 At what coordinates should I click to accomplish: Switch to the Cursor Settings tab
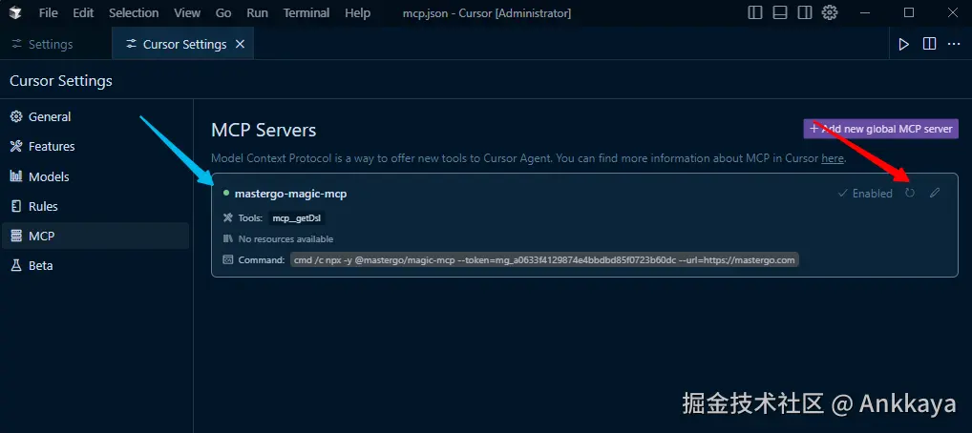pyautogui.click(x=183, y=44)
